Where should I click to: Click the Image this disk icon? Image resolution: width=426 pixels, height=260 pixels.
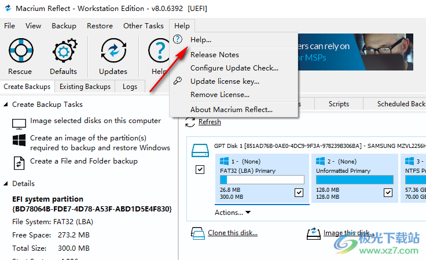(314, 233)
